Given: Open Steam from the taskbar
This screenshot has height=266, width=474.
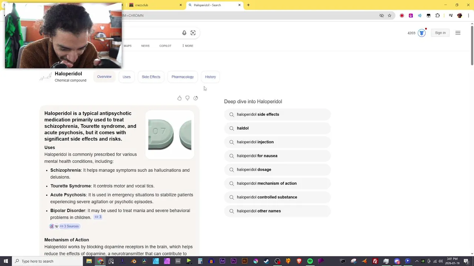Looking at the screenshot, I should point(266,261).
